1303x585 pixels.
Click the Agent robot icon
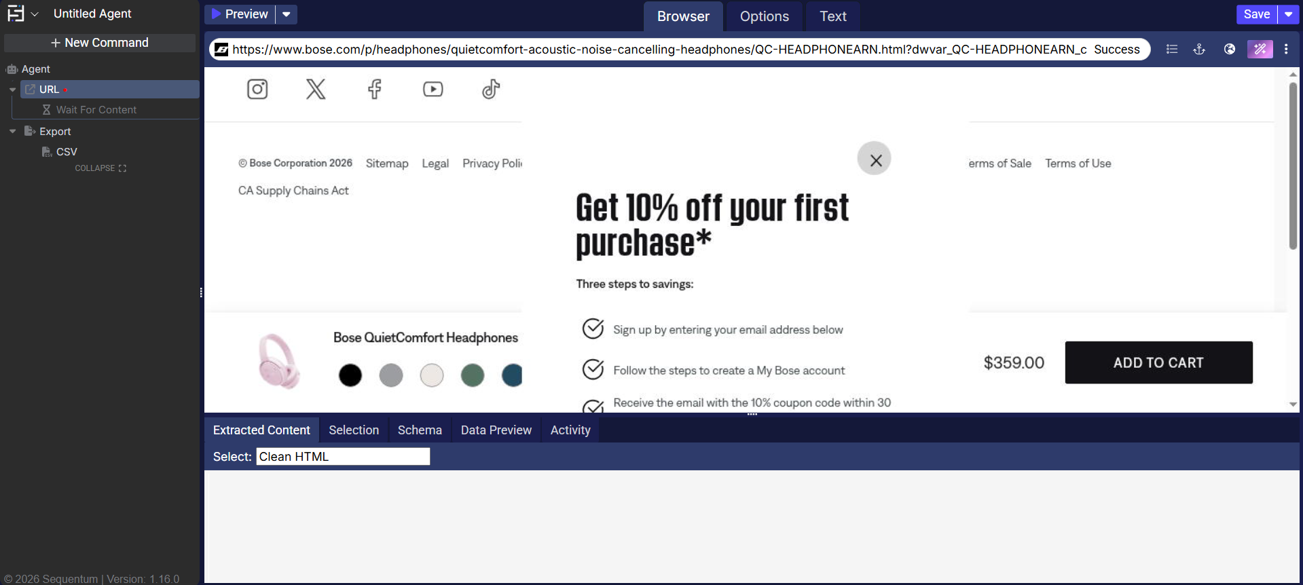12,69
